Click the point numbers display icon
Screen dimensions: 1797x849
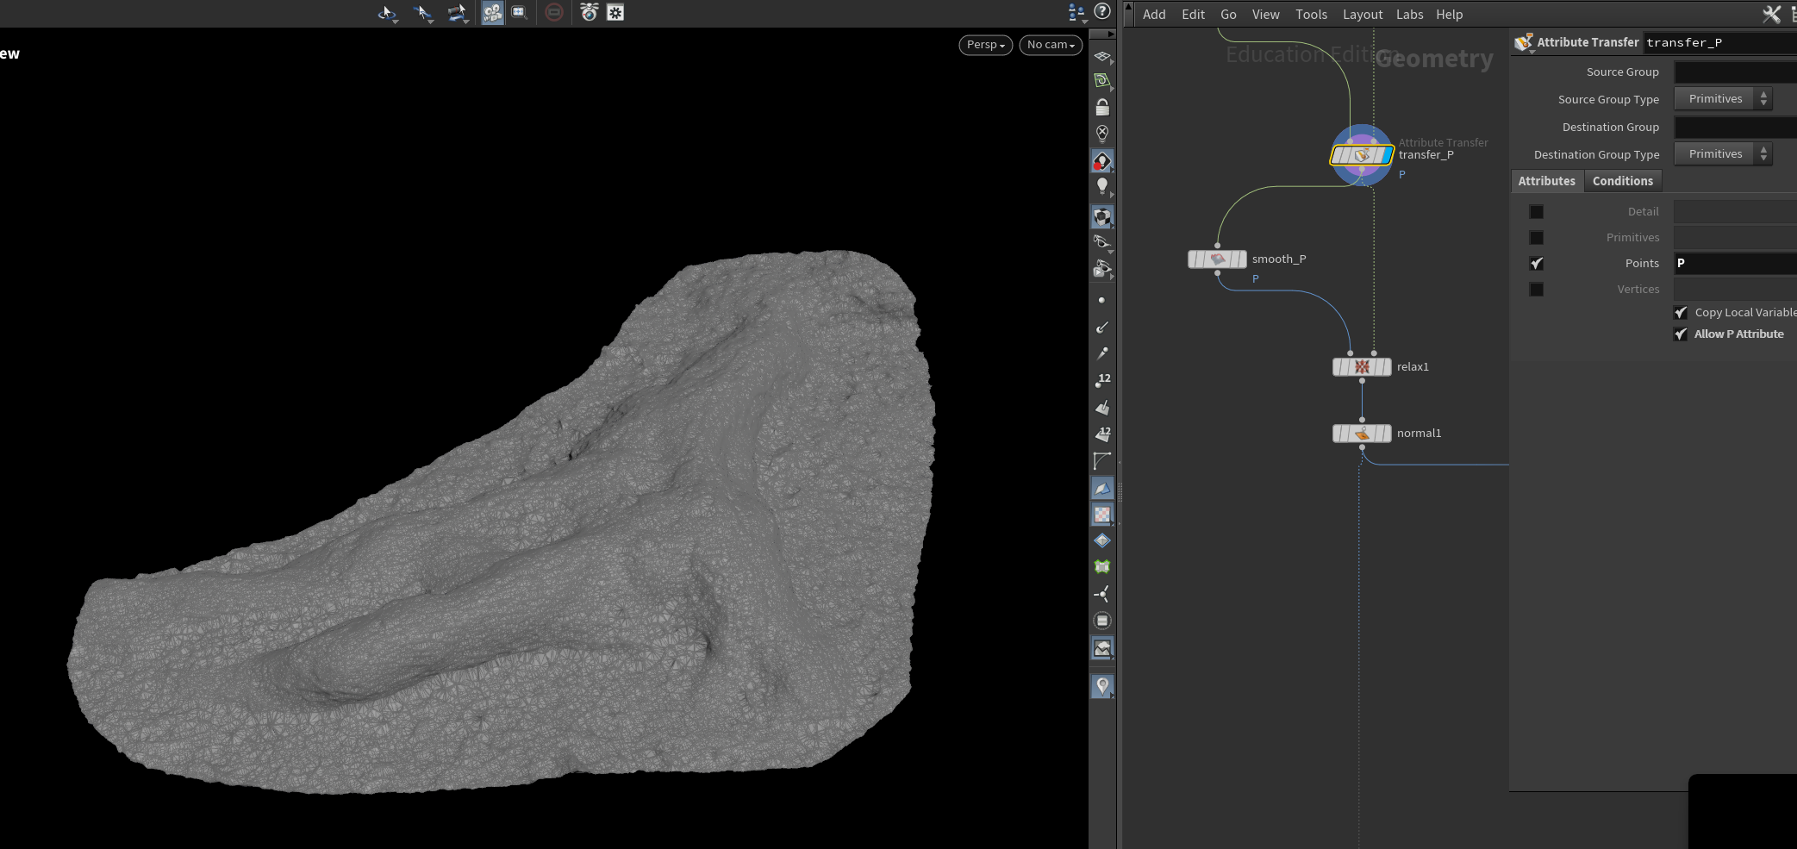tap(1102, 380)
